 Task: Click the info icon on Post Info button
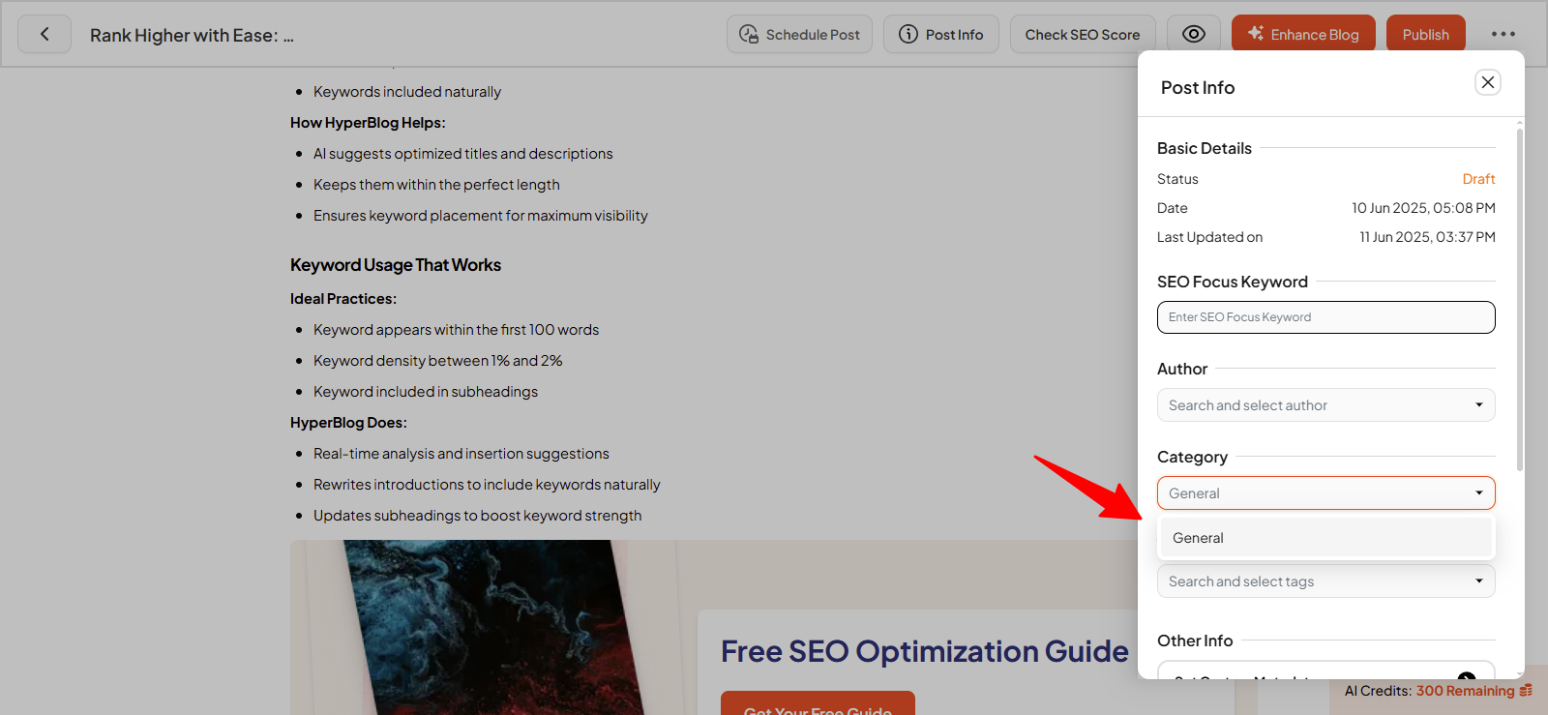(x=908, y=34)
